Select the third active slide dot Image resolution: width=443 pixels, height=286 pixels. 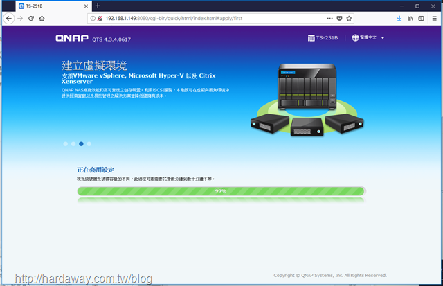[81, 144]
